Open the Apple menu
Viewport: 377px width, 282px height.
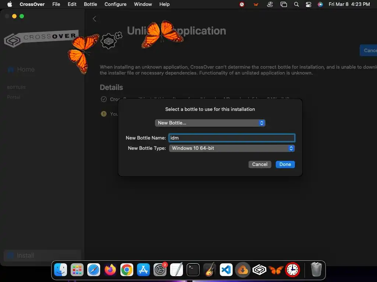click(10, 4)
